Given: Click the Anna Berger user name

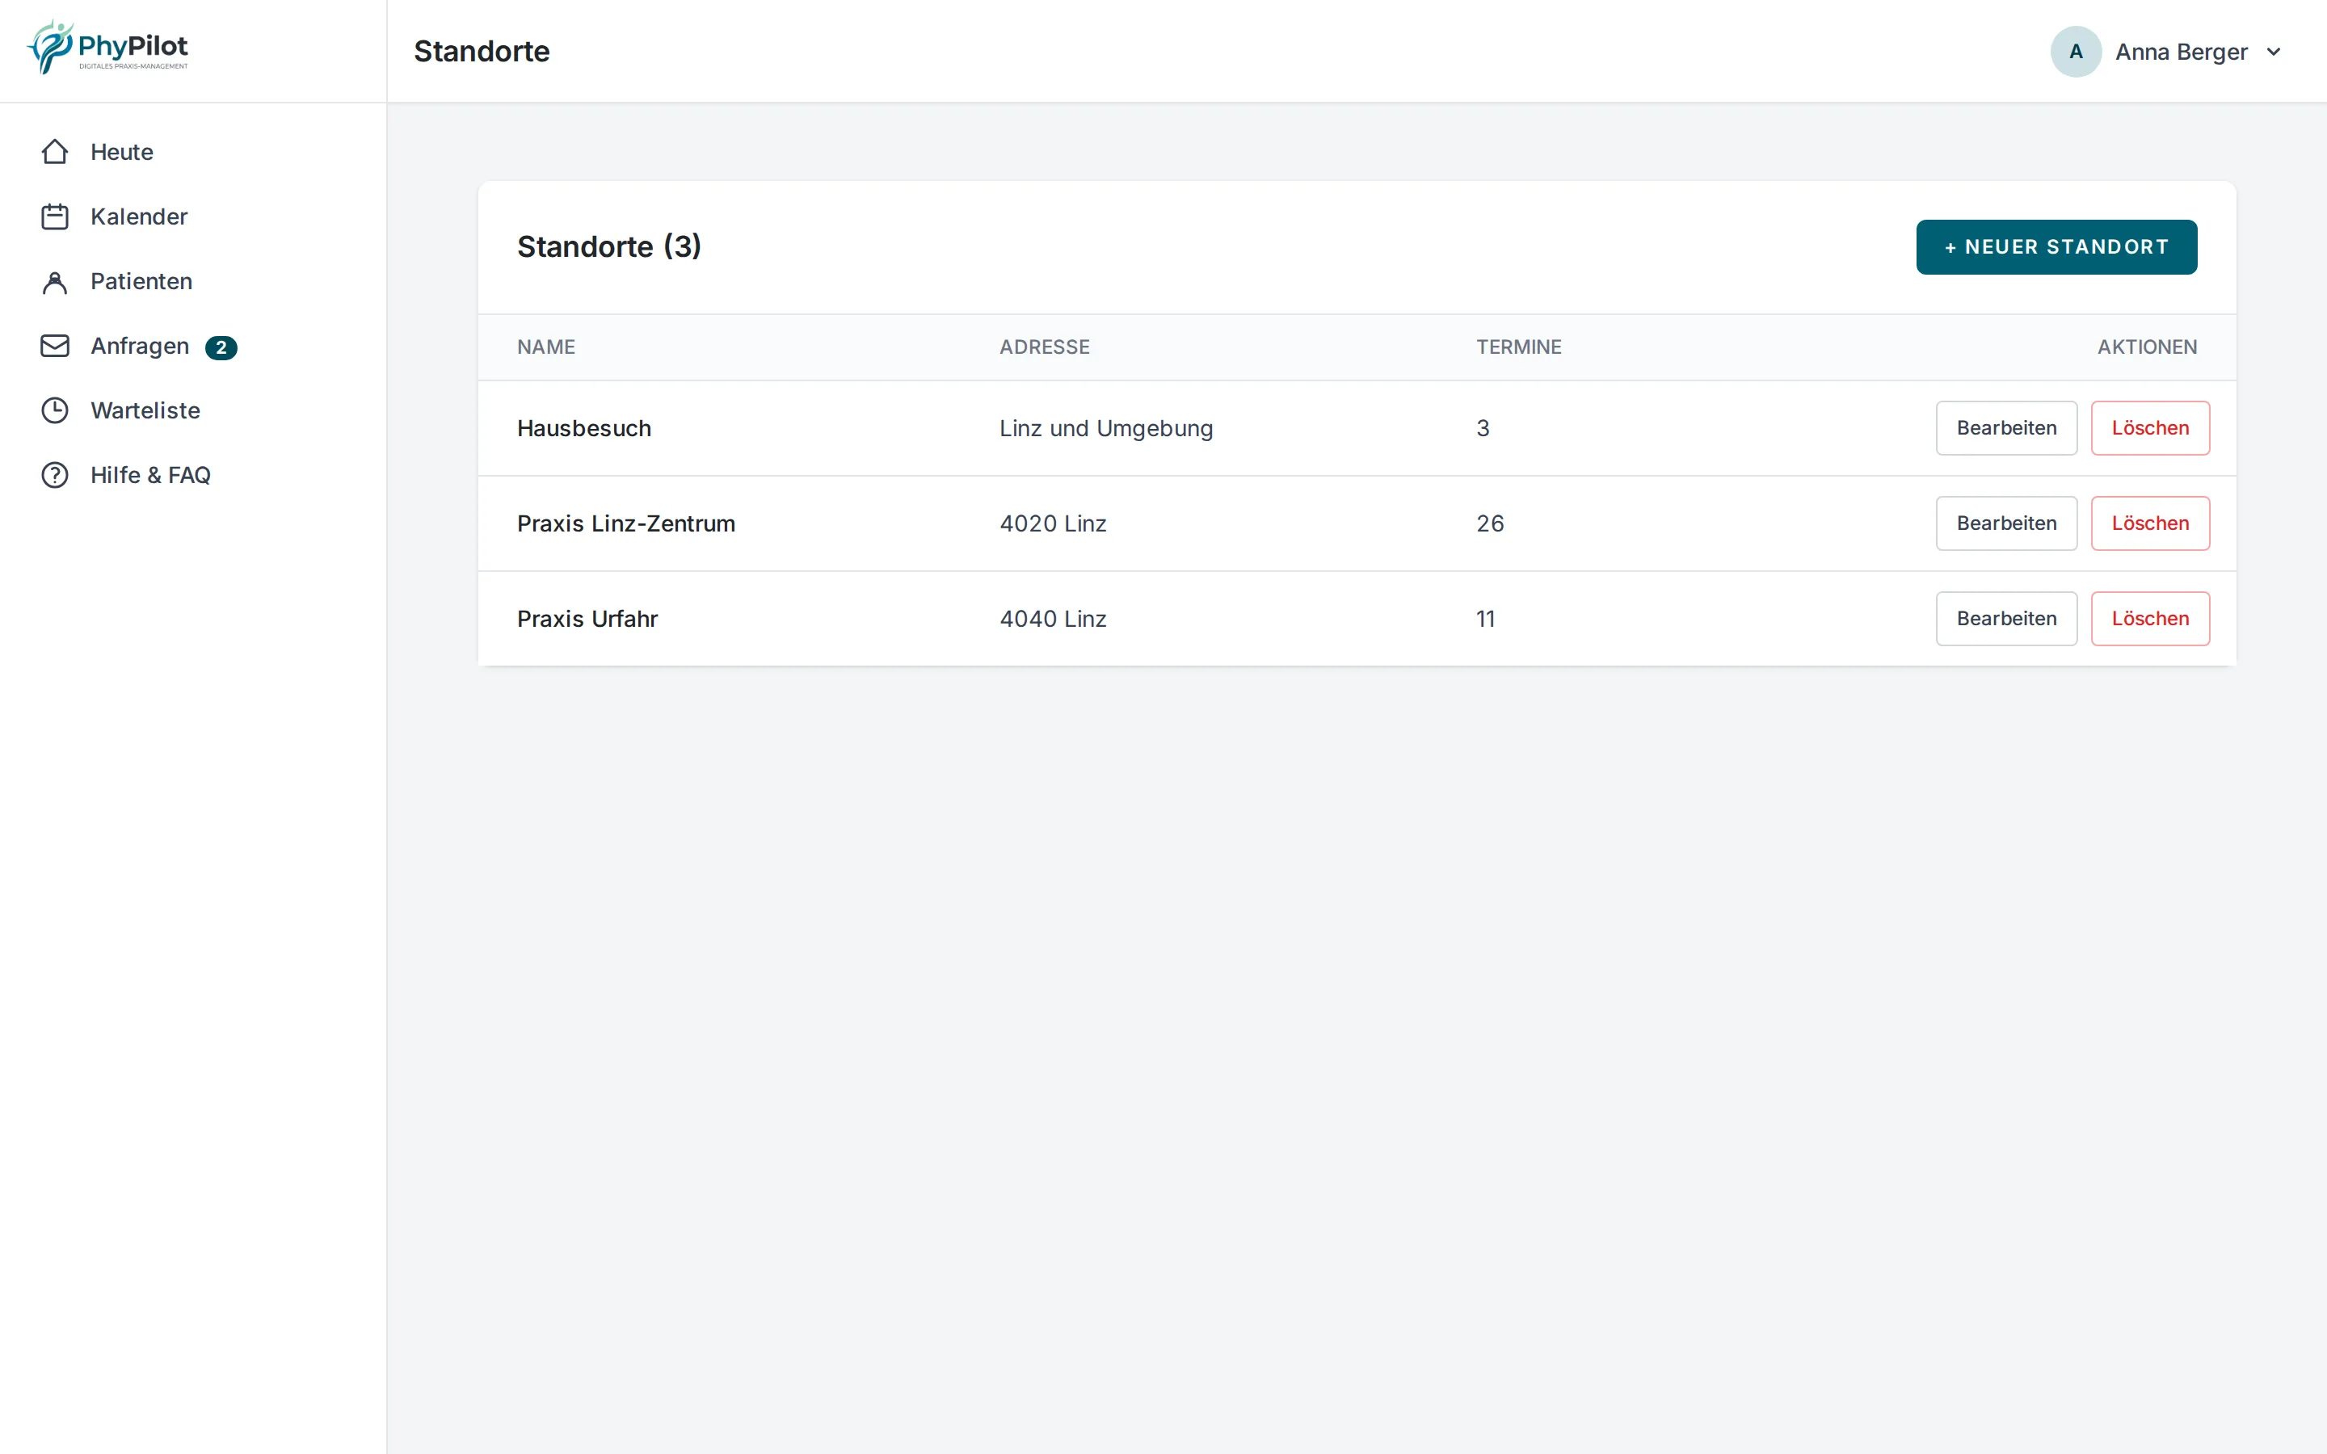Looking at the screenshot, I should tap(2181, 52).
